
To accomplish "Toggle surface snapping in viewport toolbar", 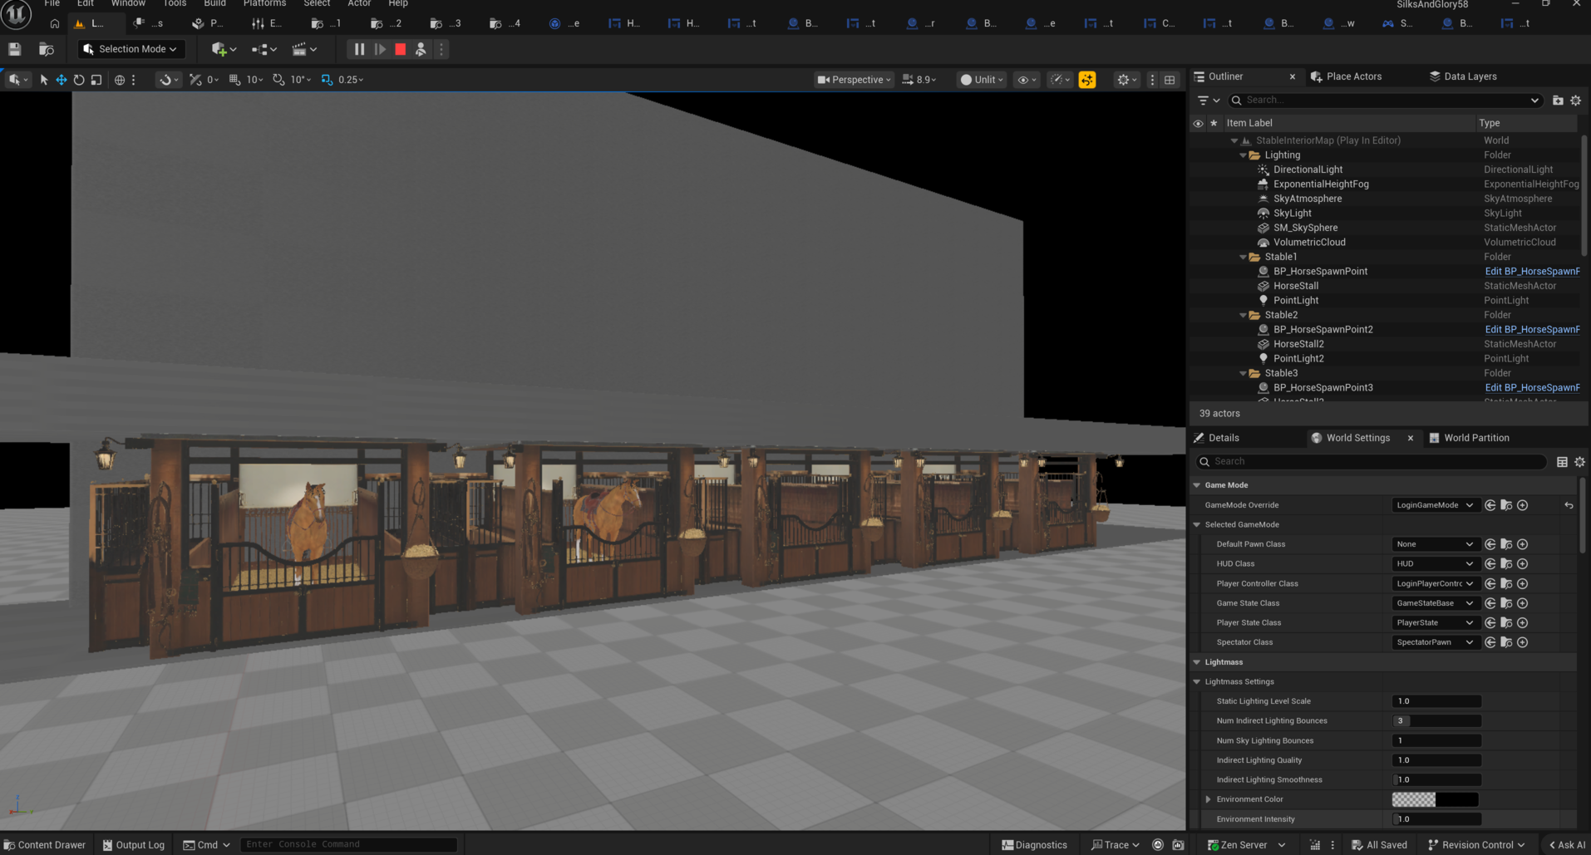I will tap(169, 80).
